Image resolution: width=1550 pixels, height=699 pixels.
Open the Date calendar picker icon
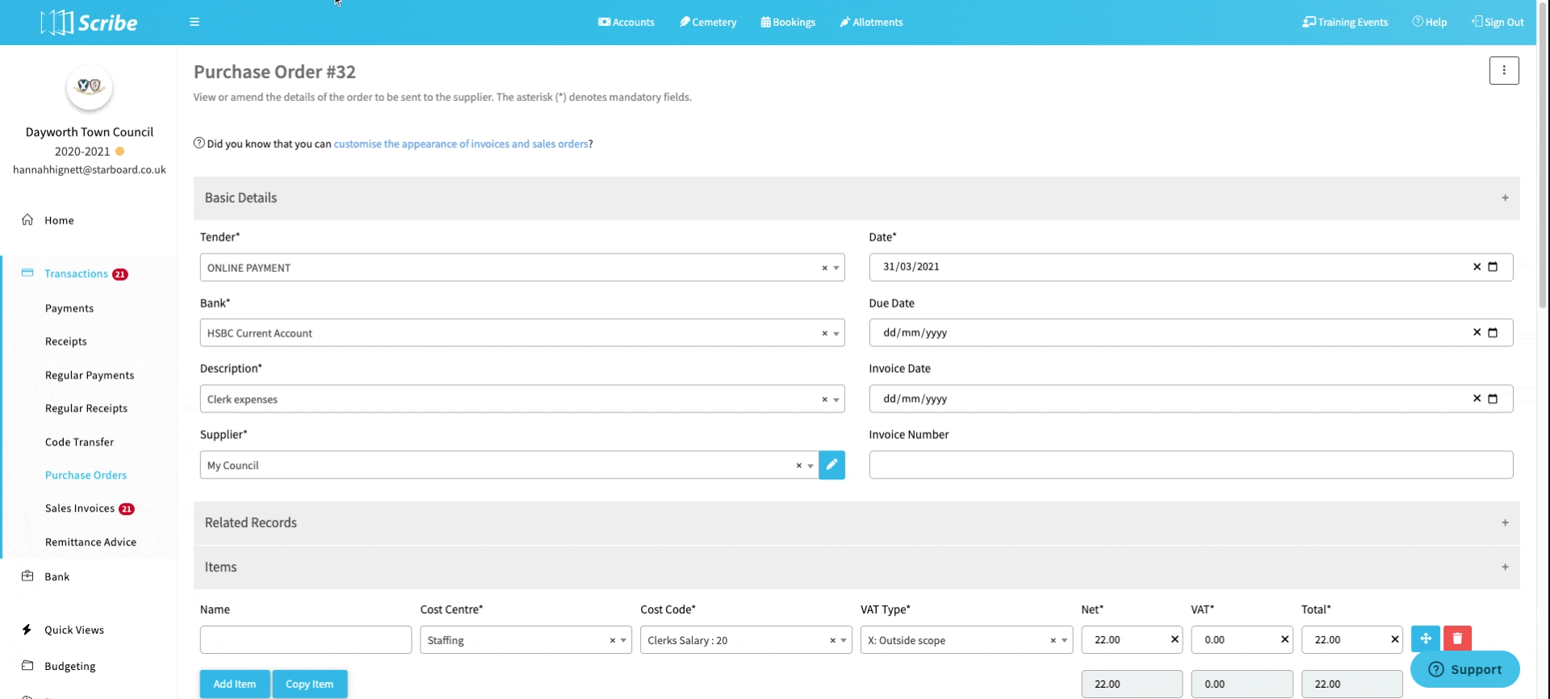(x=1493, y=267)
